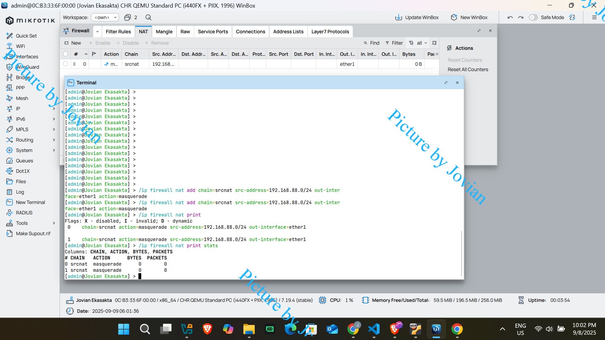Switch to the Mangle tab

pos(164,32)
